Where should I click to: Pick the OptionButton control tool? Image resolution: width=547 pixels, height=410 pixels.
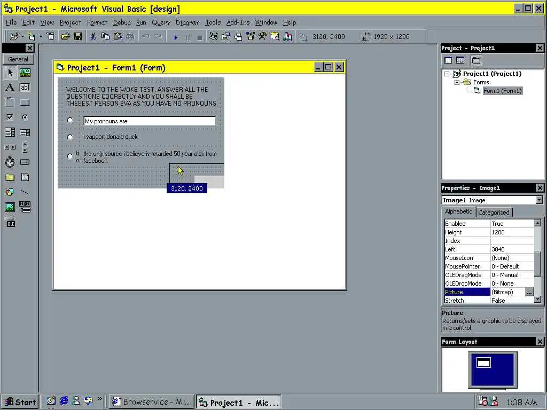[25, 117]
